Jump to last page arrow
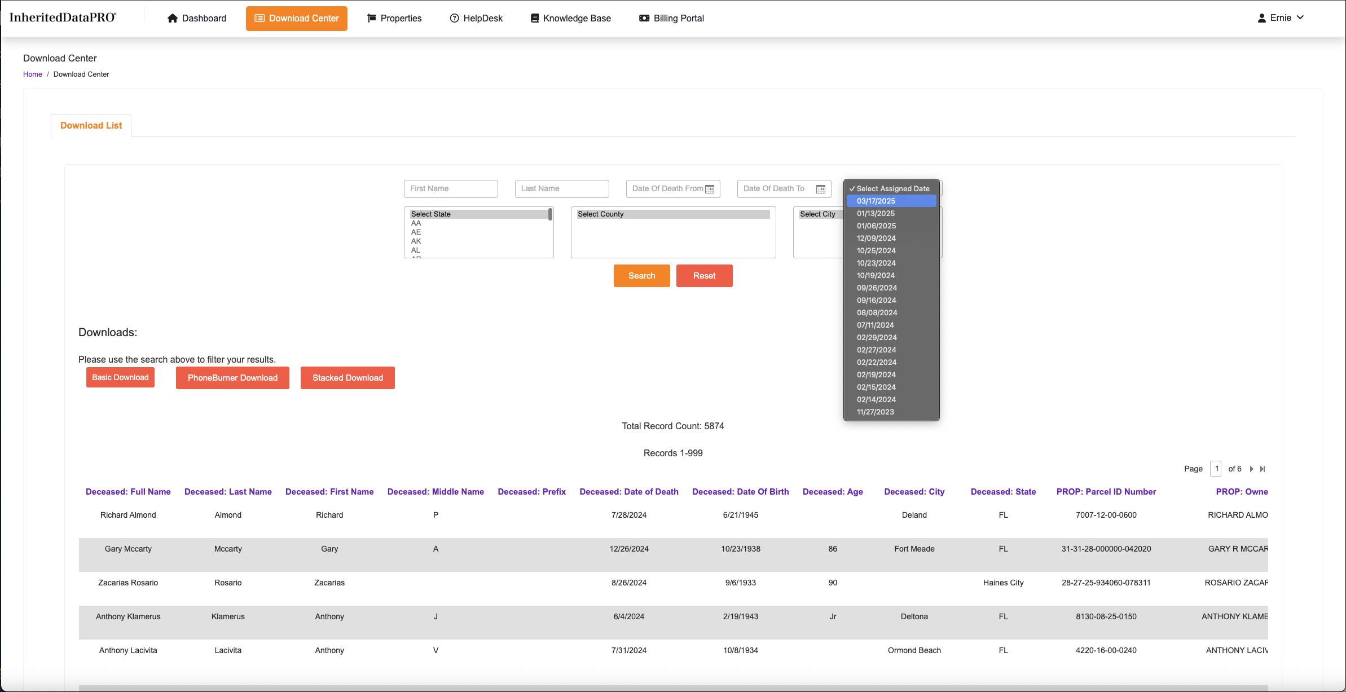Image resolution: width=1346 pixels, height=692 pixels. (x=1263, y=469)
